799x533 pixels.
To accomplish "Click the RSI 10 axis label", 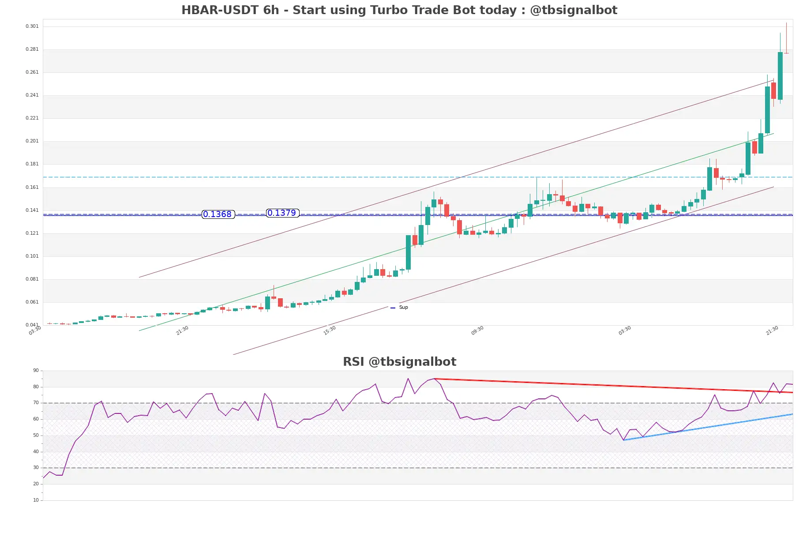I will coord(36,500).
